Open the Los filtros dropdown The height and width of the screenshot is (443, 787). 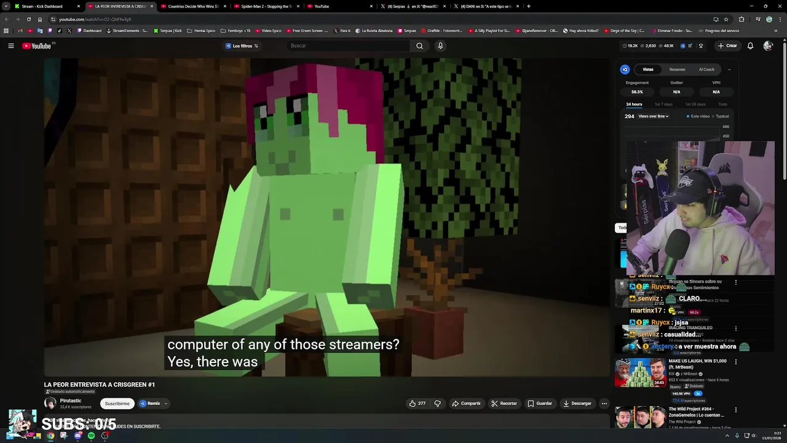242,46
